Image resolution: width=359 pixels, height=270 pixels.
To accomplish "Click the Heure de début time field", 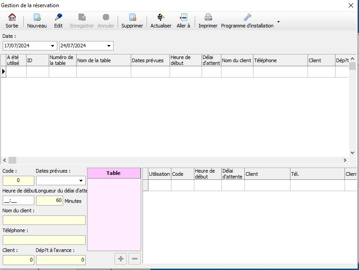I will click(x=18, y=201).
